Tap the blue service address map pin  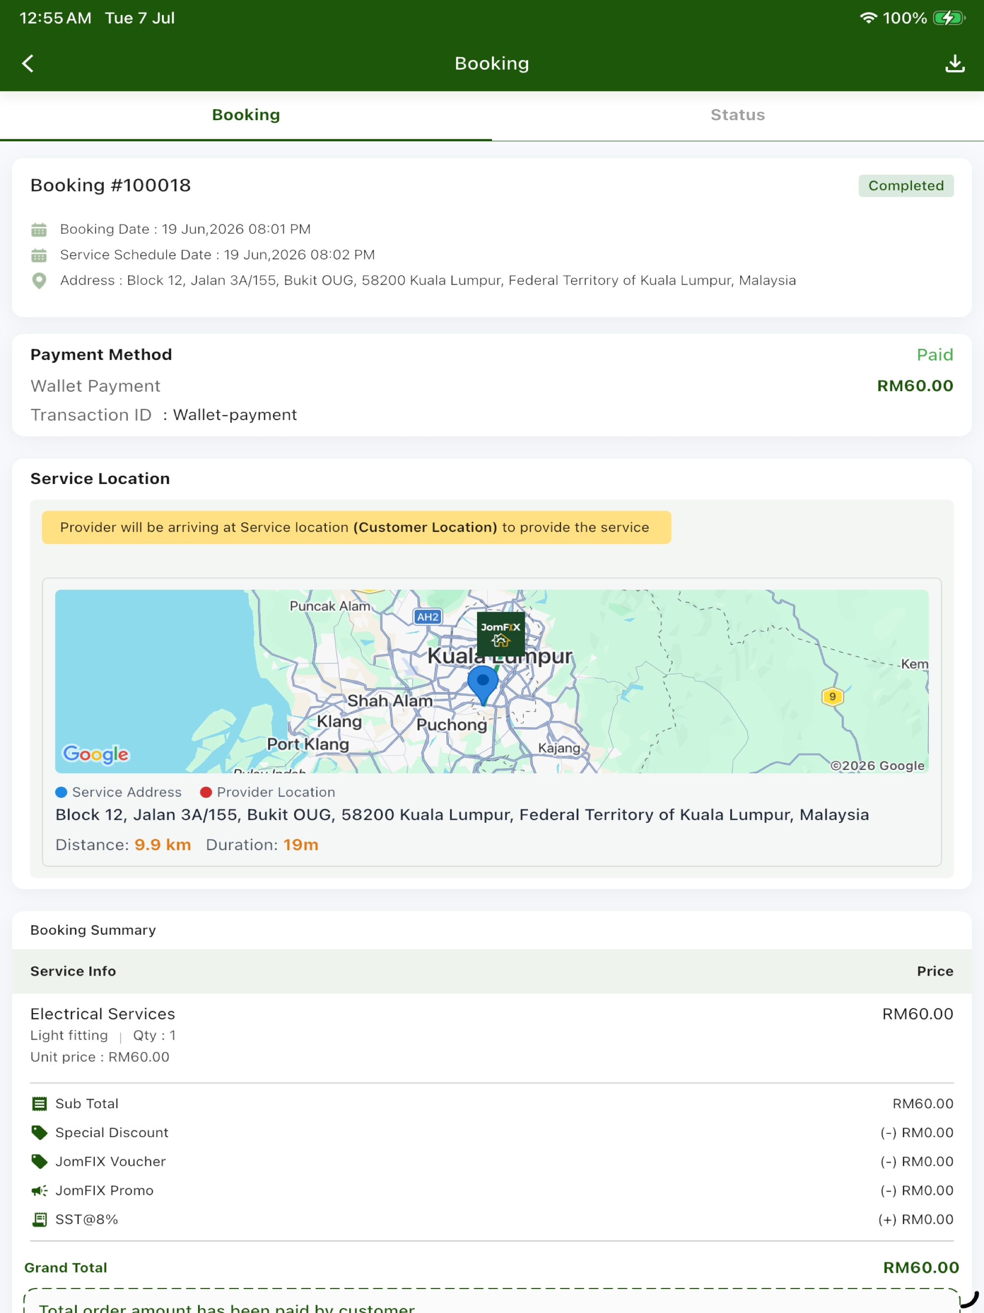482,685
